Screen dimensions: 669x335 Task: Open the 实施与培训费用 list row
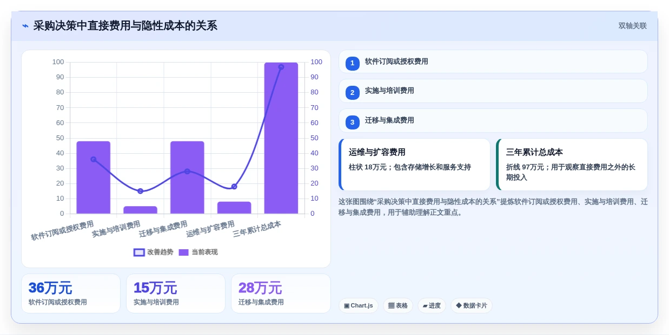click(x=493, y=91)
